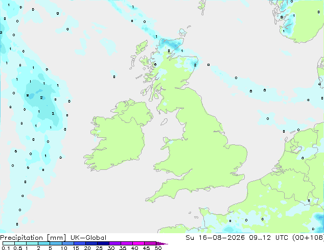Click the legend label "10"

coord(64,248)
